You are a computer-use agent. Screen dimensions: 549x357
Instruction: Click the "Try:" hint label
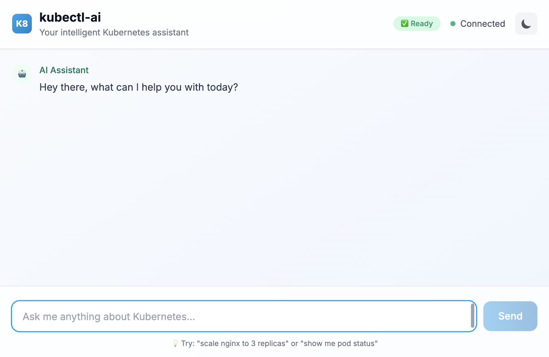pos(188,344)
